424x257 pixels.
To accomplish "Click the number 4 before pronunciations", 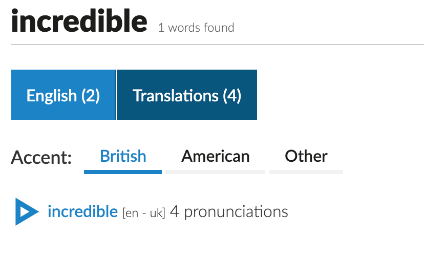I will (x=174, y=211).
